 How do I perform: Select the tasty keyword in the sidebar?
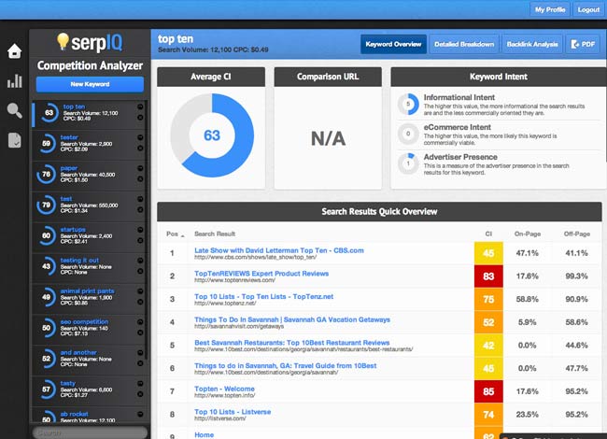68,383
